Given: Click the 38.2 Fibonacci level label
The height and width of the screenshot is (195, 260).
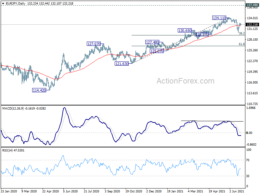Looking at the screenshot, I should [242, 33].
